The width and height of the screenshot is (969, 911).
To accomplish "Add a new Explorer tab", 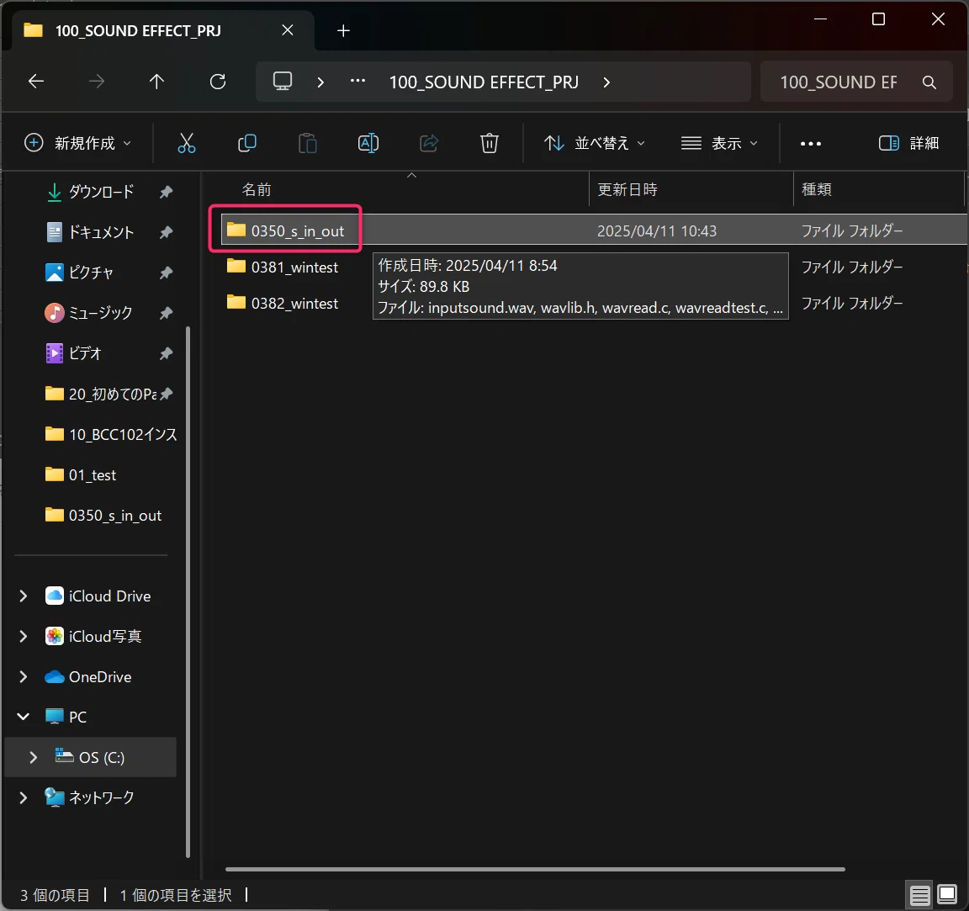I will pyautogui.click(x=343, y=30).
